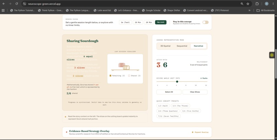This screenshot has width=277, height=140.
Task: Click the Divide Whole Unit slider handle
Action: coord(177,82)
